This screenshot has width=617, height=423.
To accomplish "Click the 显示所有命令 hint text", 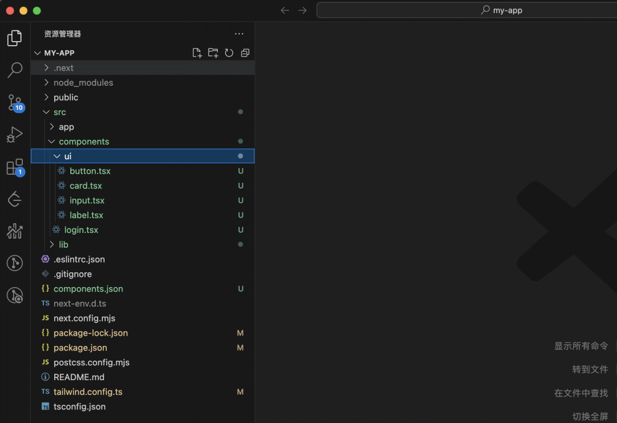I will pos(581,346).
